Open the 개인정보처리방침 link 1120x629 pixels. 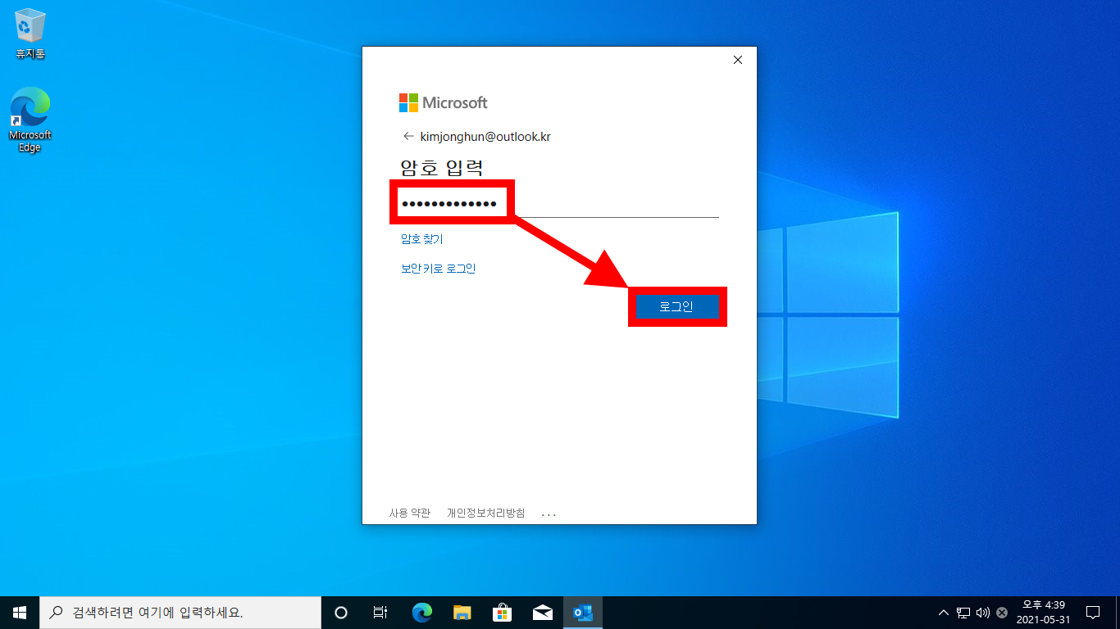[485, 514]
